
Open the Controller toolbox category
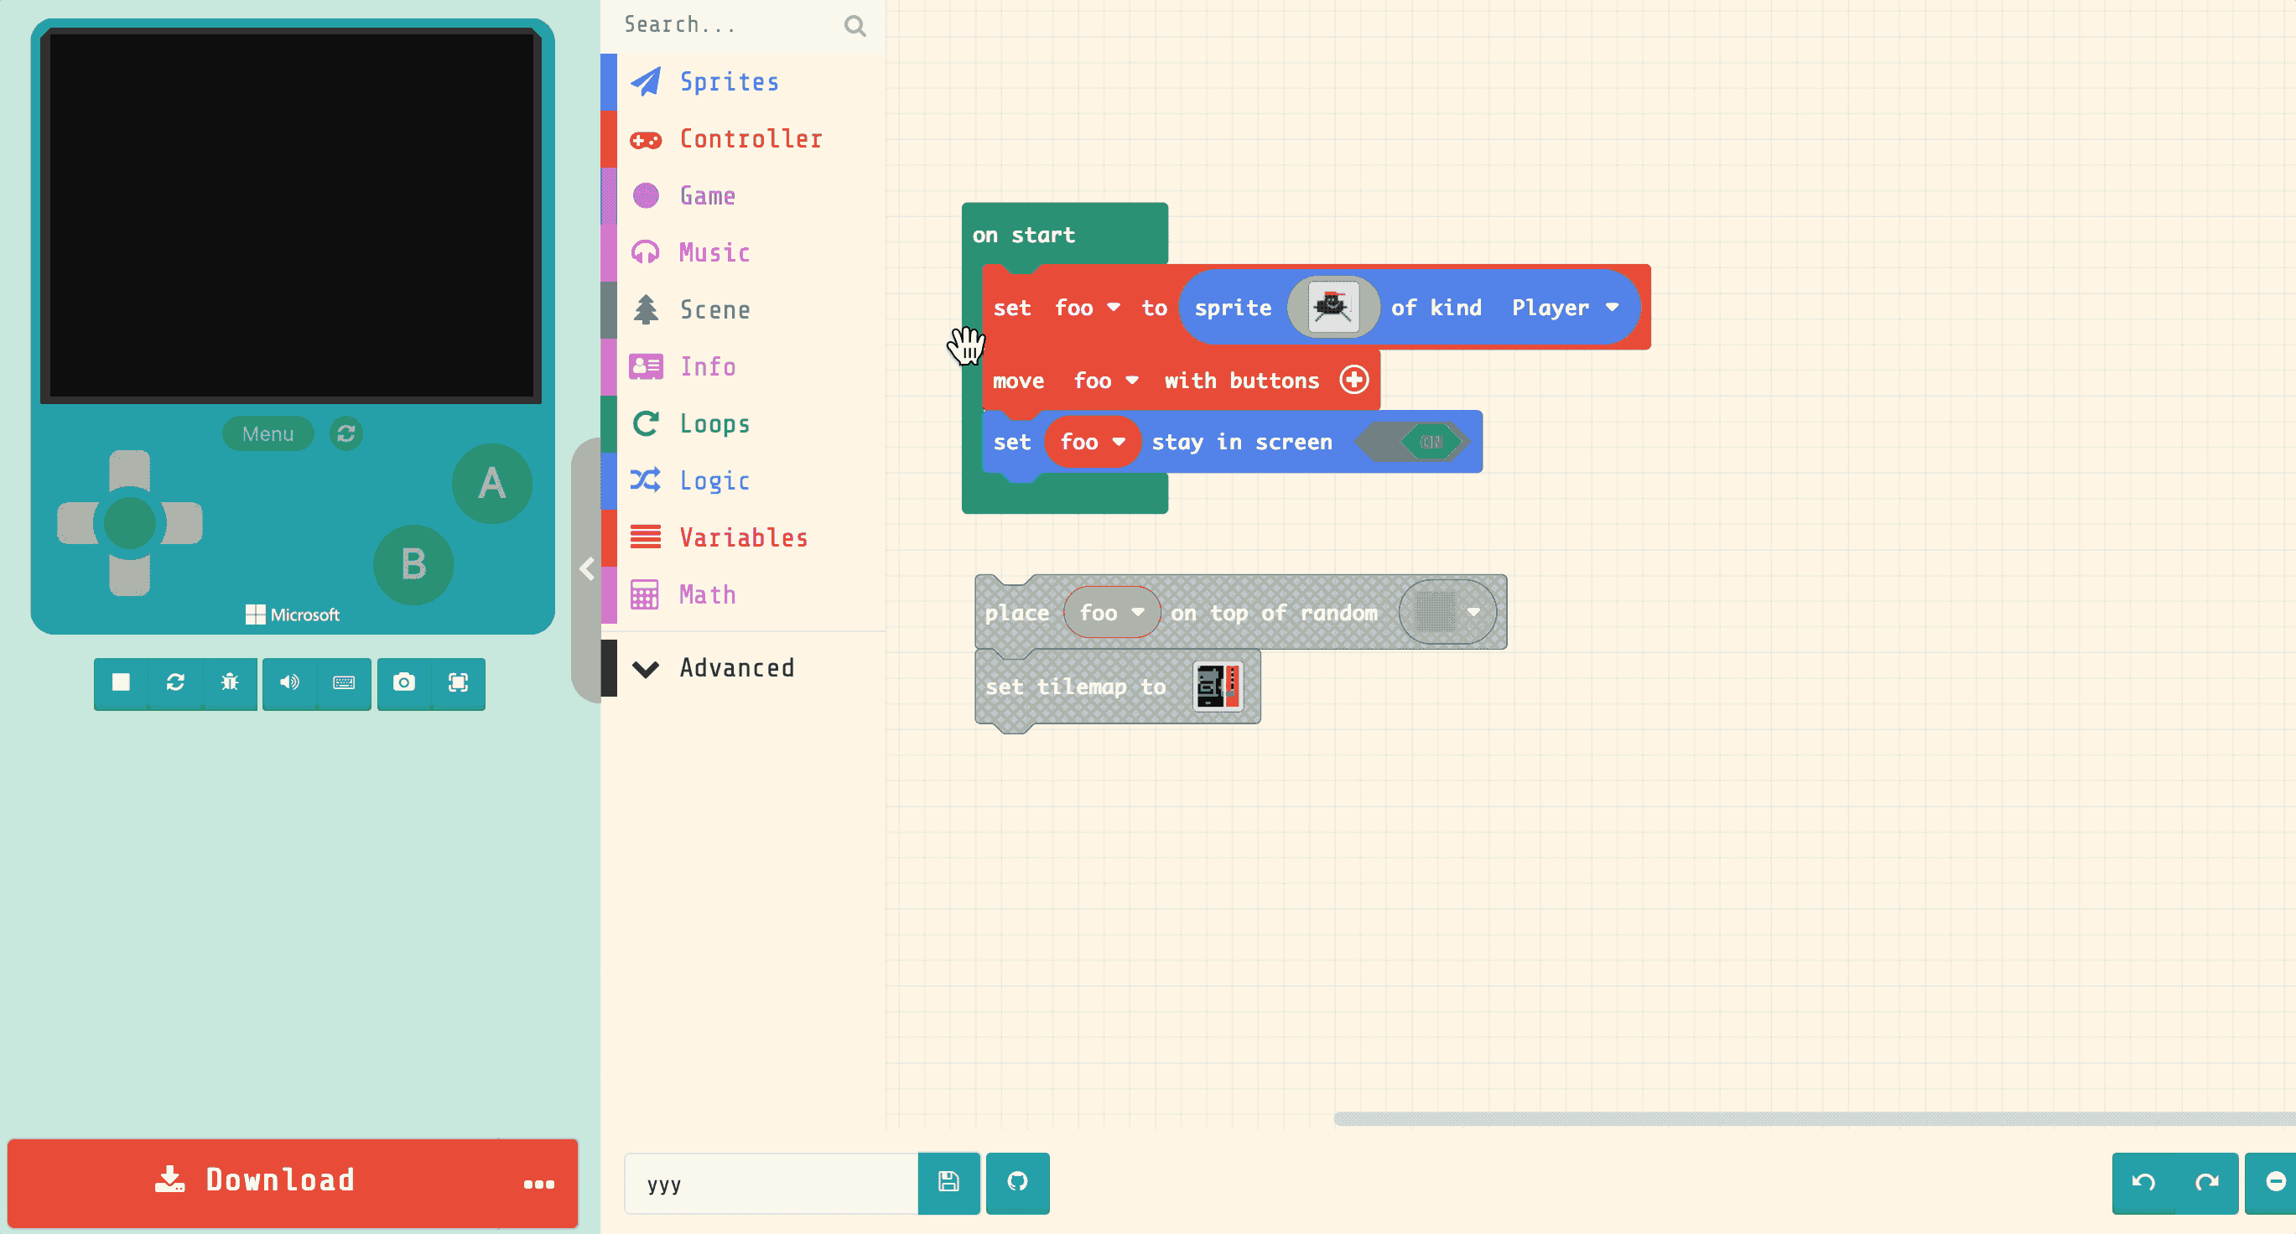pos(751,139)
